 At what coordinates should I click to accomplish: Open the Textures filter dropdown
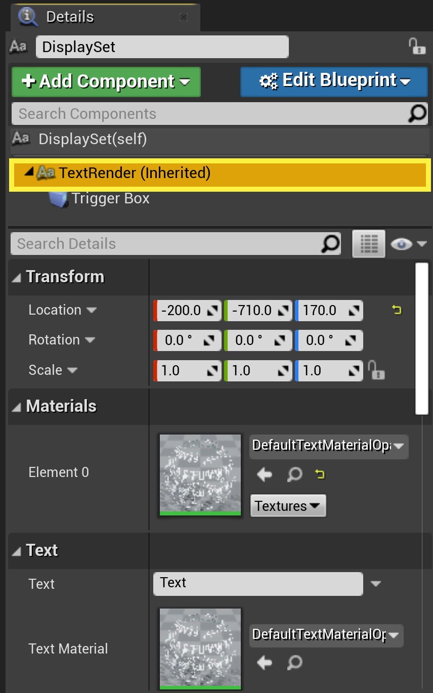pyautogui.click(x=288, y=505)
